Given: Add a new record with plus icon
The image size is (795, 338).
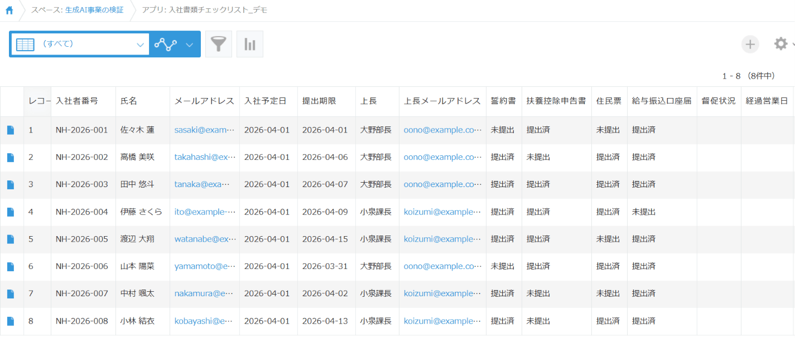Looking at the screenshot, I should point(750,44).
